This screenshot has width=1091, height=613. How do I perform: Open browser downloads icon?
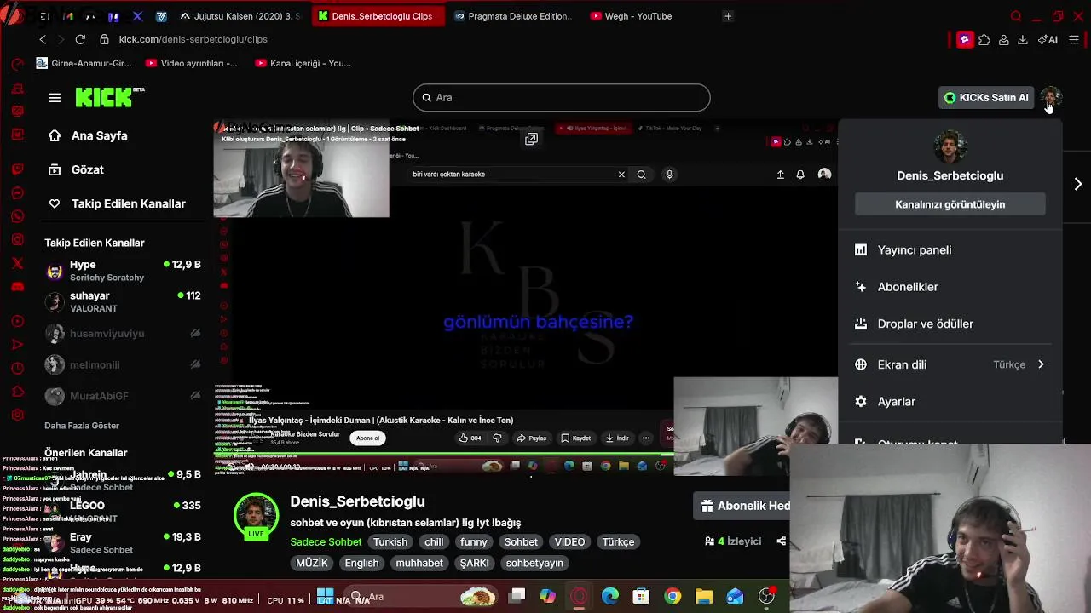tap(1023, 39)
